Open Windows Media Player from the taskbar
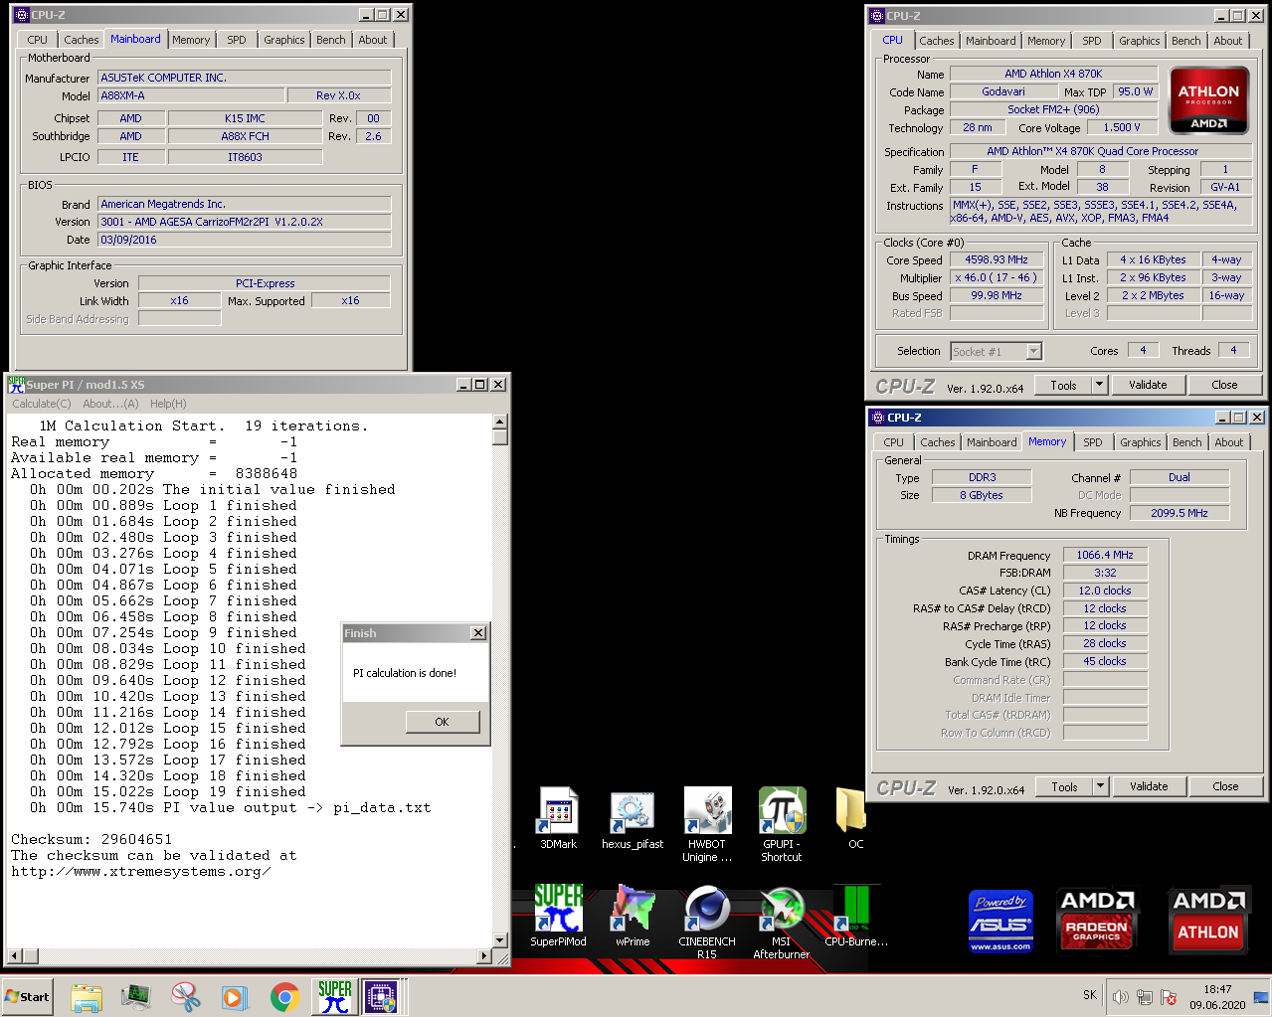The height and width of the screenshot is (1017, 1272). point(235,996)
